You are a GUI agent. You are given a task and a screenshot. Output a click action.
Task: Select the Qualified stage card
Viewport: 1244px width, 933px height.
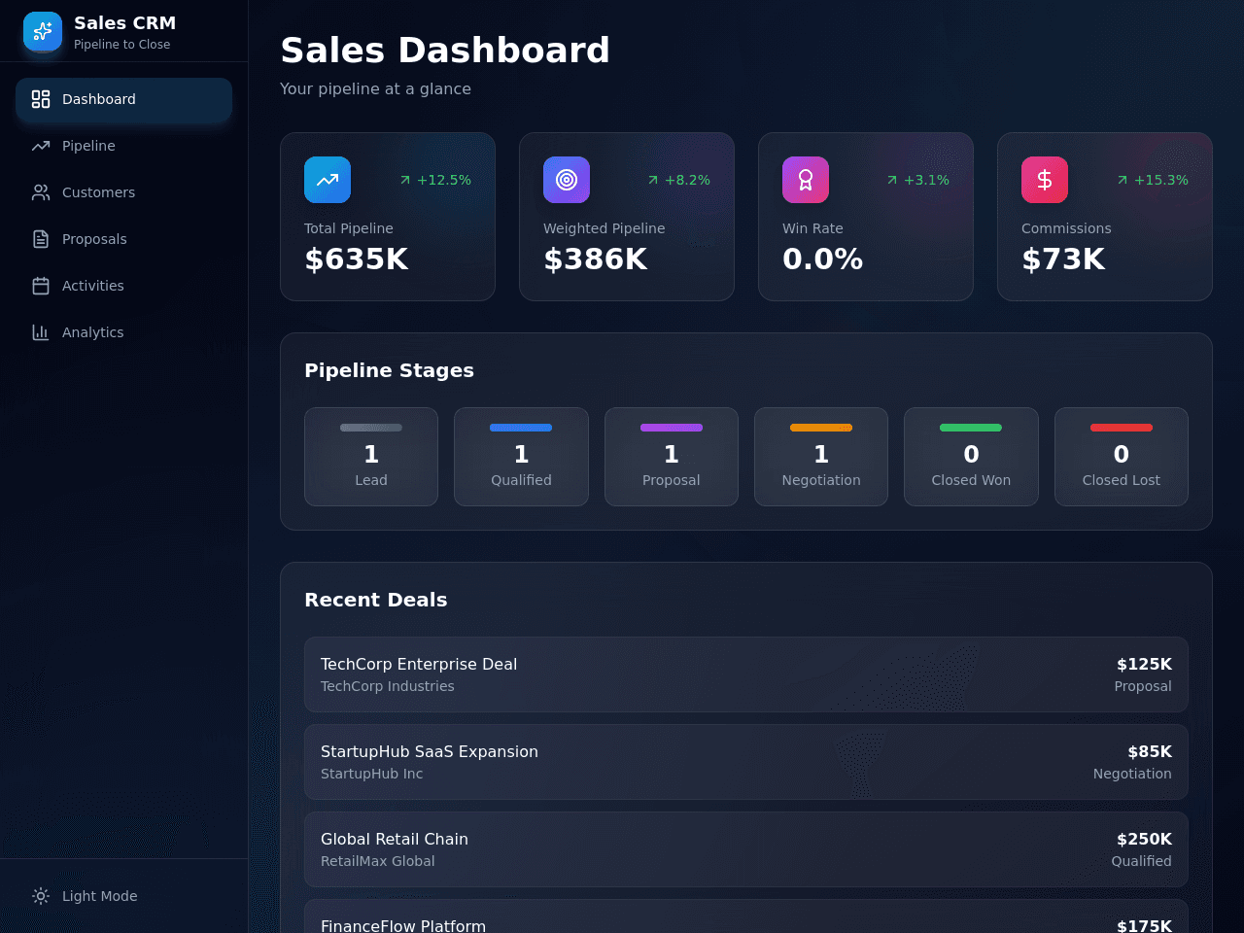pos(521,457)
